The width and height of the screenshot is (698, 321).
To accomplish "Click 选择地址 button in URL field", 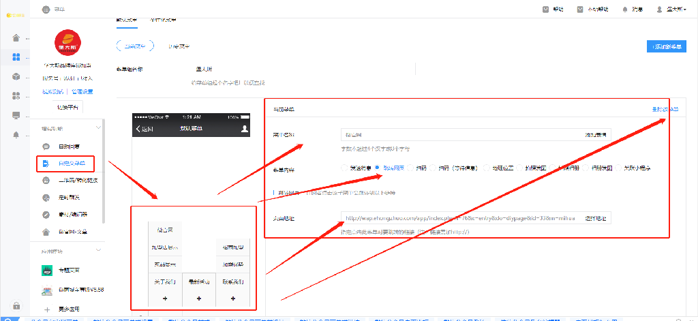I will (595, 219).
